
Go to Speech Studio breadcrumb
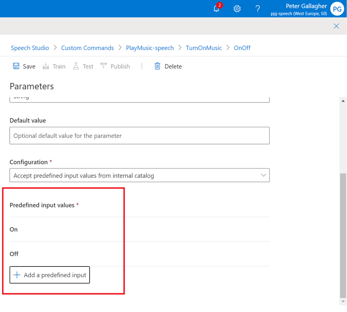click(30, 48)
